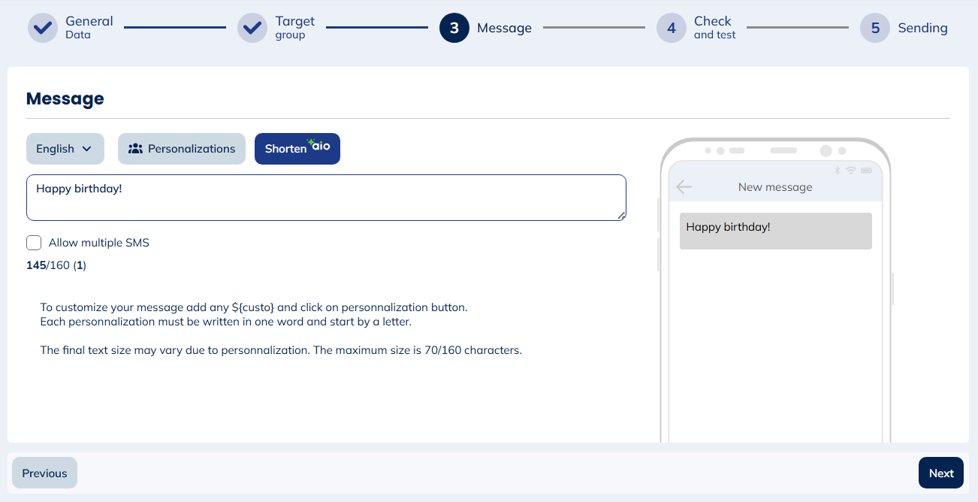Click the Wi-Fi icon in the phone status bar
The height and width of the screenshot is (502, 978).
pyautogui.click(x=851, y=170)
